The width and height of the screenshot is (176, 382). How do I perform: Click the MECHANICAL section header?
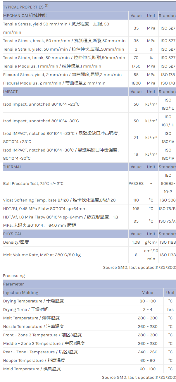25,16
